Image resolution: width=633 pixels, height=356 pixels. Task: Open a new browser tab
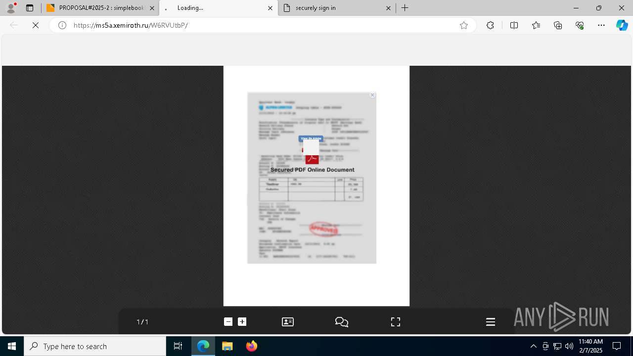[405, 8]
